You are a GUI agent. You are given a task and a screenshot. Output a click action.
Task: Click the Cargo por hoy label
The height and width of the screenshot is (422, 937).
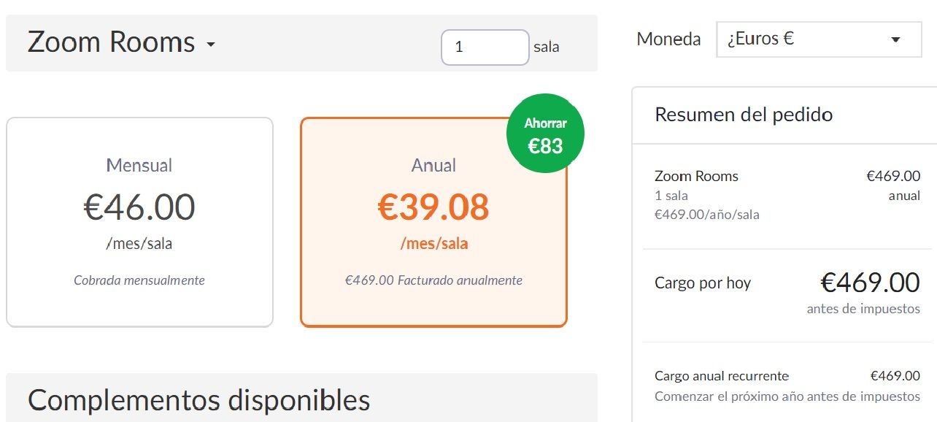pyautogui.click(x=702, y=283)
